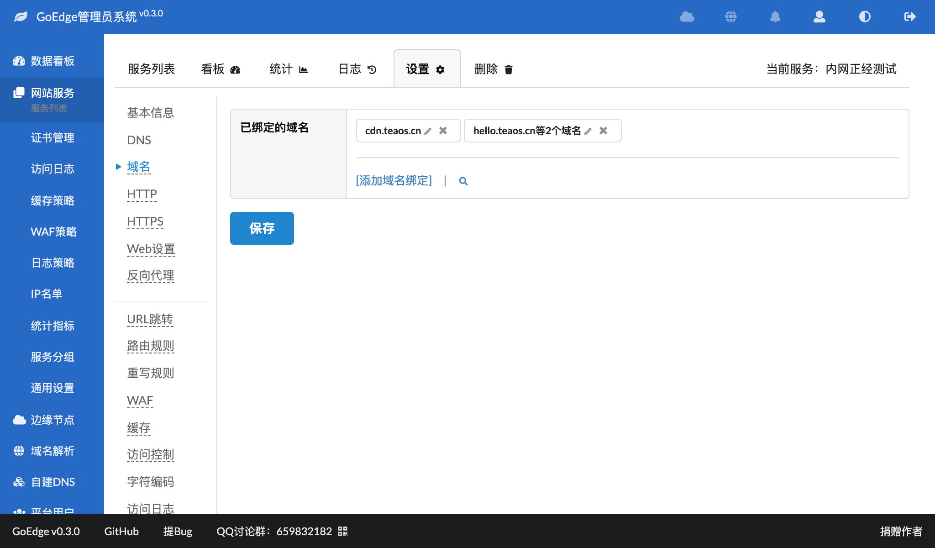Open 反向代理 settings section
This screenshot has height=548, width=935.
click(x=151, y=276)
